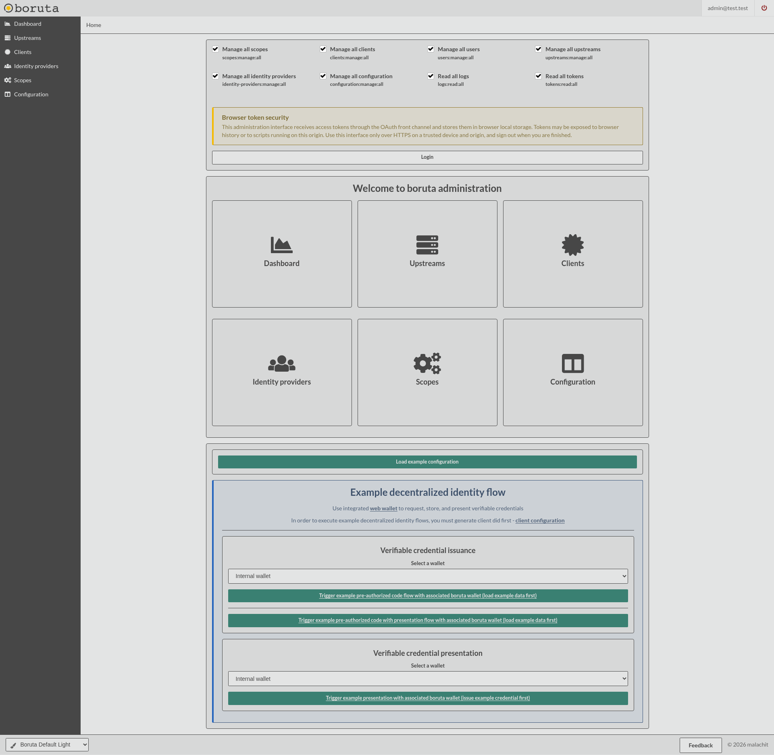The width and height of the screenshot is (774, 755).
Task: Select Configuration text in sidebar menu
Action: (31, 94)
